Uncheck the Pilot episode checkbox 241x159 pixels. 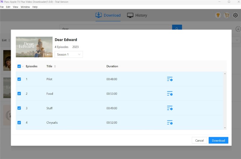coord(19,79)
